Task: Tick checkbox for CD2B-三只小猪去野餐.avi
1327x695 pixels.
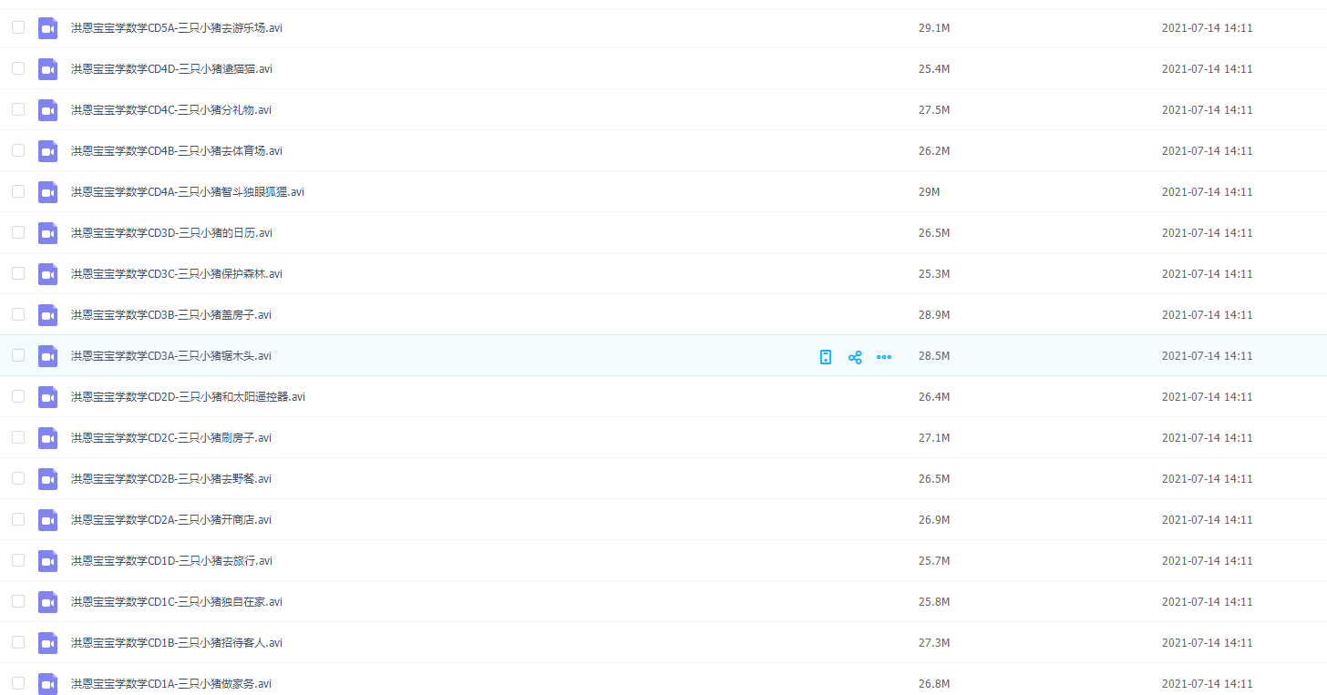Action: pyautogui.click(x=18, y=478)
